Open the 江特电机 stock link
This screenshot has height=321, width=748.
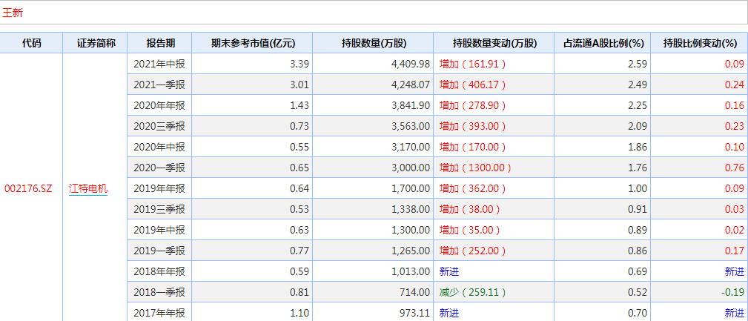pos(88,188)
